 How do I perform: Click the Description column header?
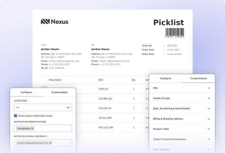[x=55, y=80]
